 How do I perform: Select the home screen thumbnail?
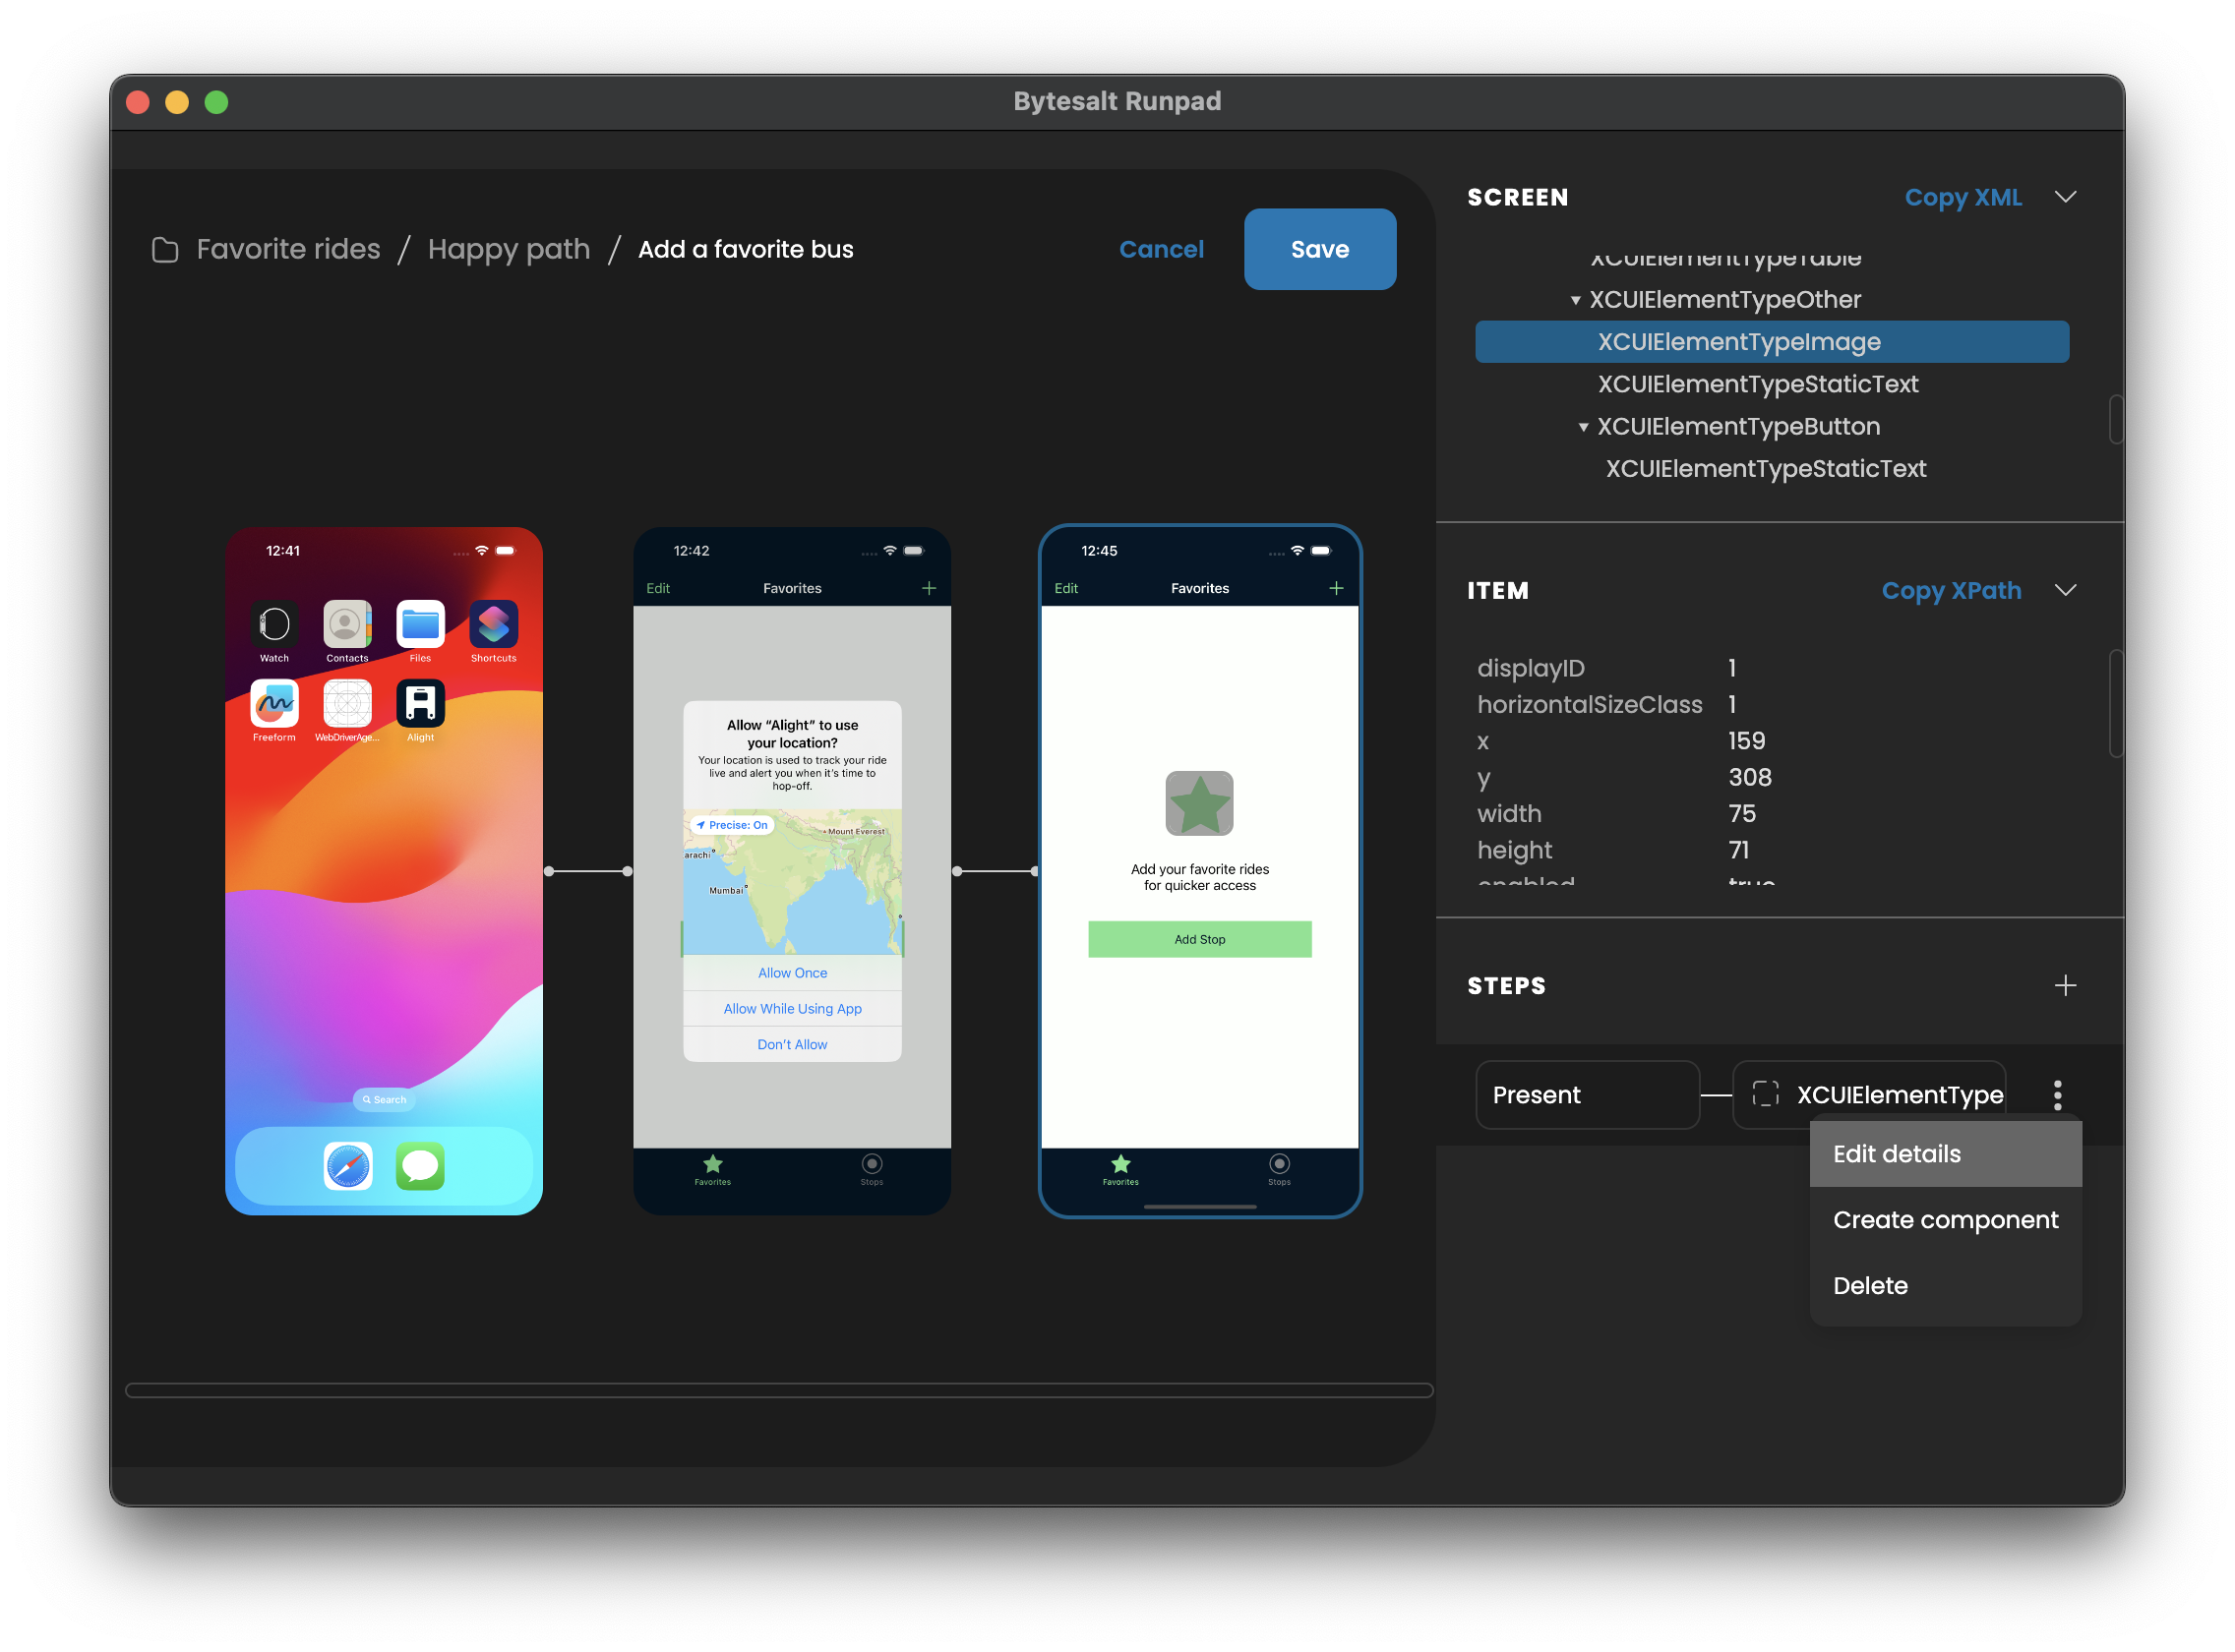(x=385, y=871)
